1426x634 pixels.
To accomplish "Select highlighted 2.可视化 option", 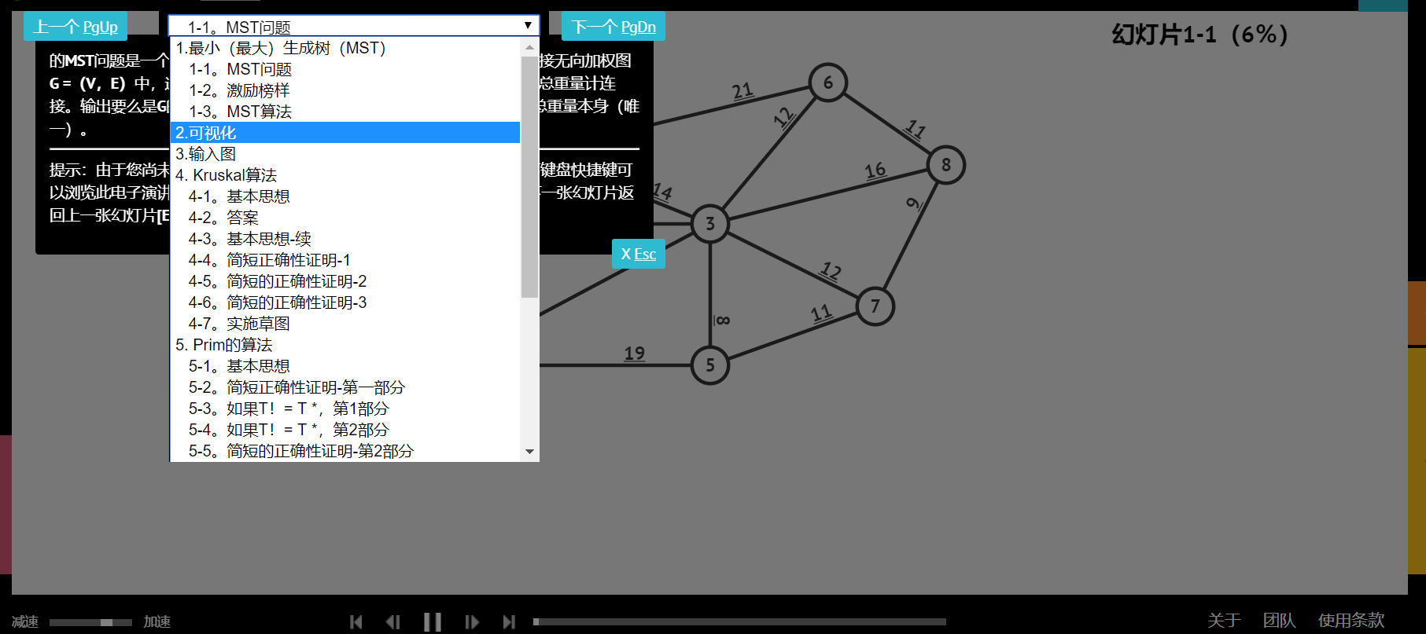I will coord(345,133).
